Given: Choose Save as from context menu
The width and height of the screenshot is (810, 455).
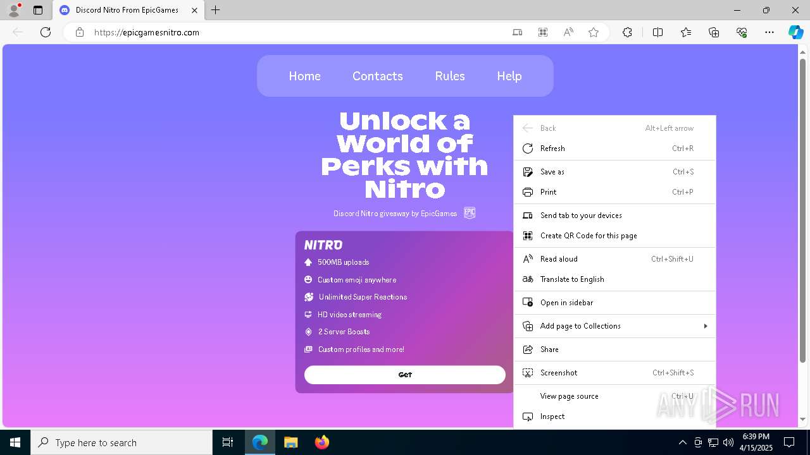Looking at the screenshot, I should click(x=614, y=172).
